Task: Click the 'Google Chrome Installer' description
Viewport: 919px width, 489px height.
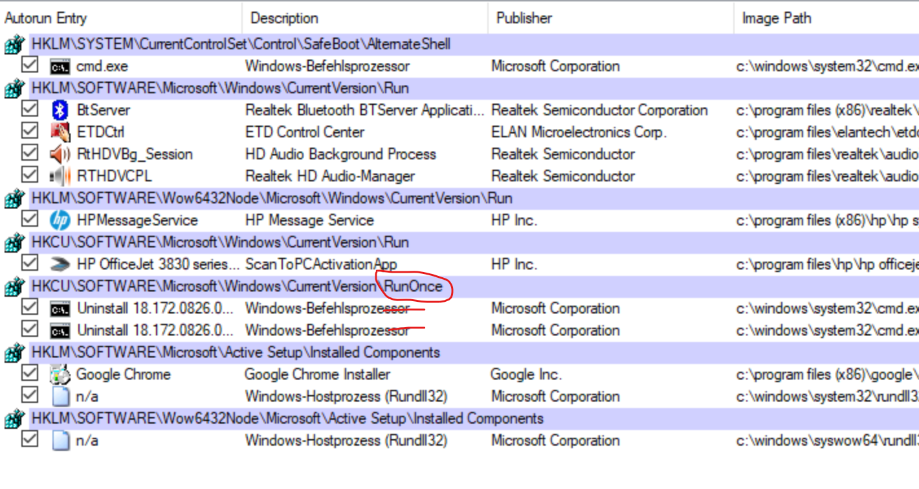Action: [317, 374]
